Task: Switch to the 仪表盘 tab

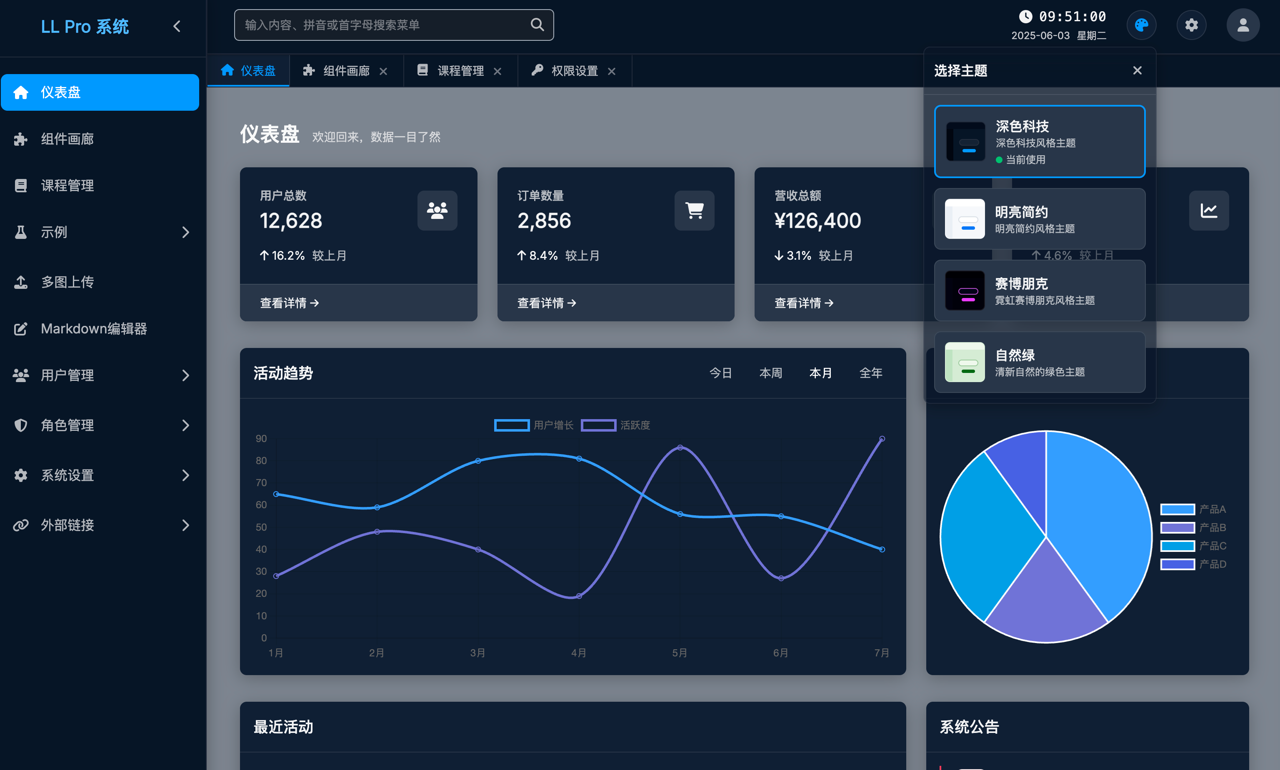Action: coord(248,71)
